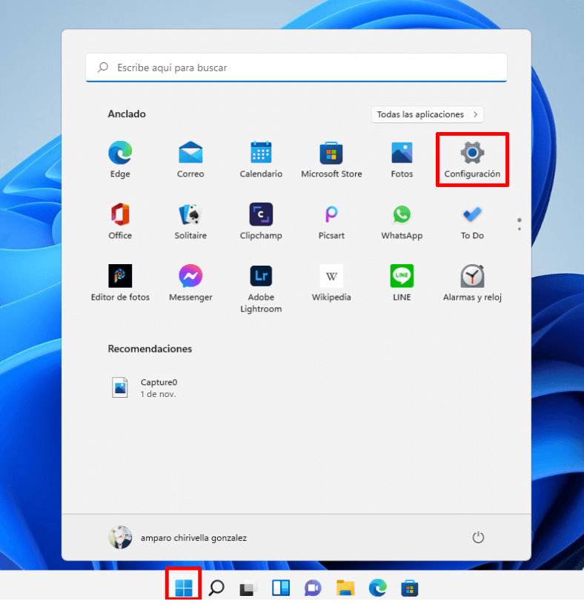Open File Explorer from the taskbar
Viewport: 584px width, 604px height.
[345, 588]
